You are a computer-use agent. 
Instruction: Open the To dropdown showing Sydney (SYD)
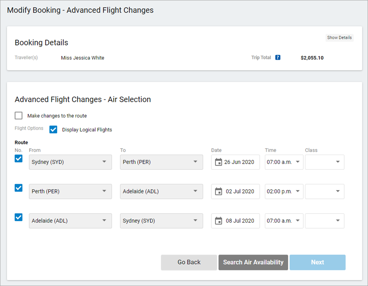162,221
